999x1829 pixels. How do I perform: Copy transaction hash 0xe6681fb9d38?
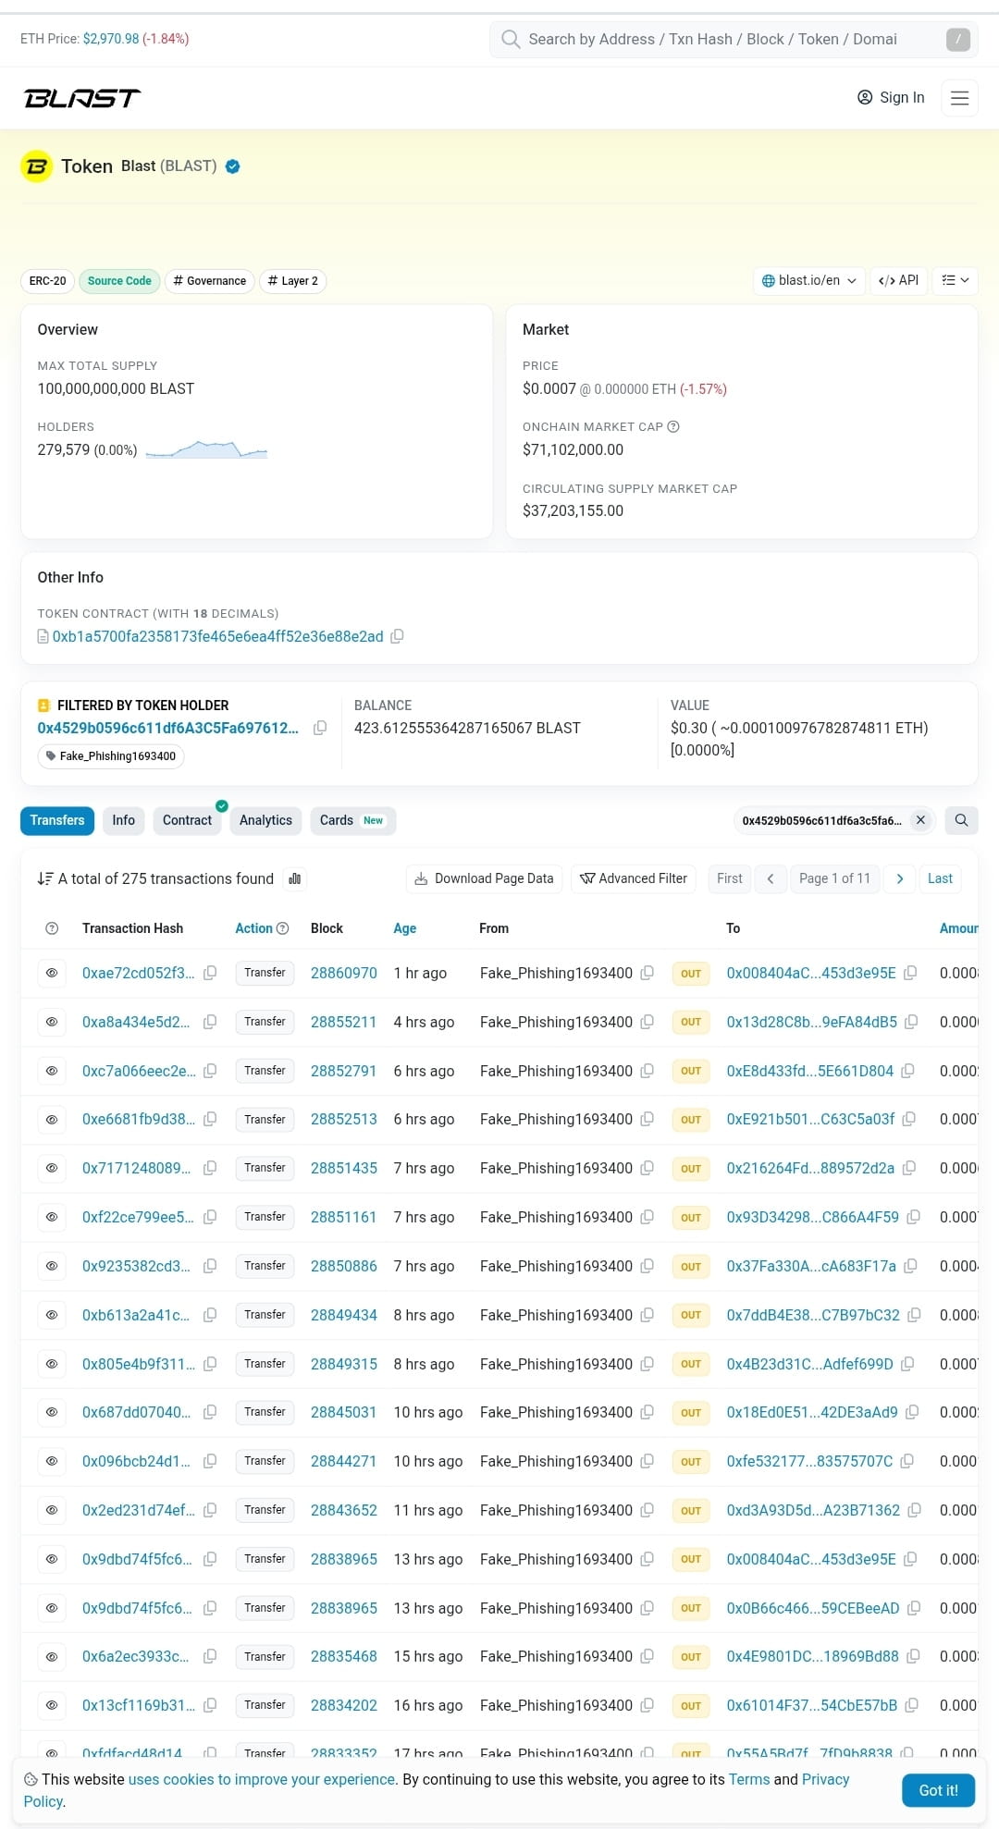(x=210, y=1119)
